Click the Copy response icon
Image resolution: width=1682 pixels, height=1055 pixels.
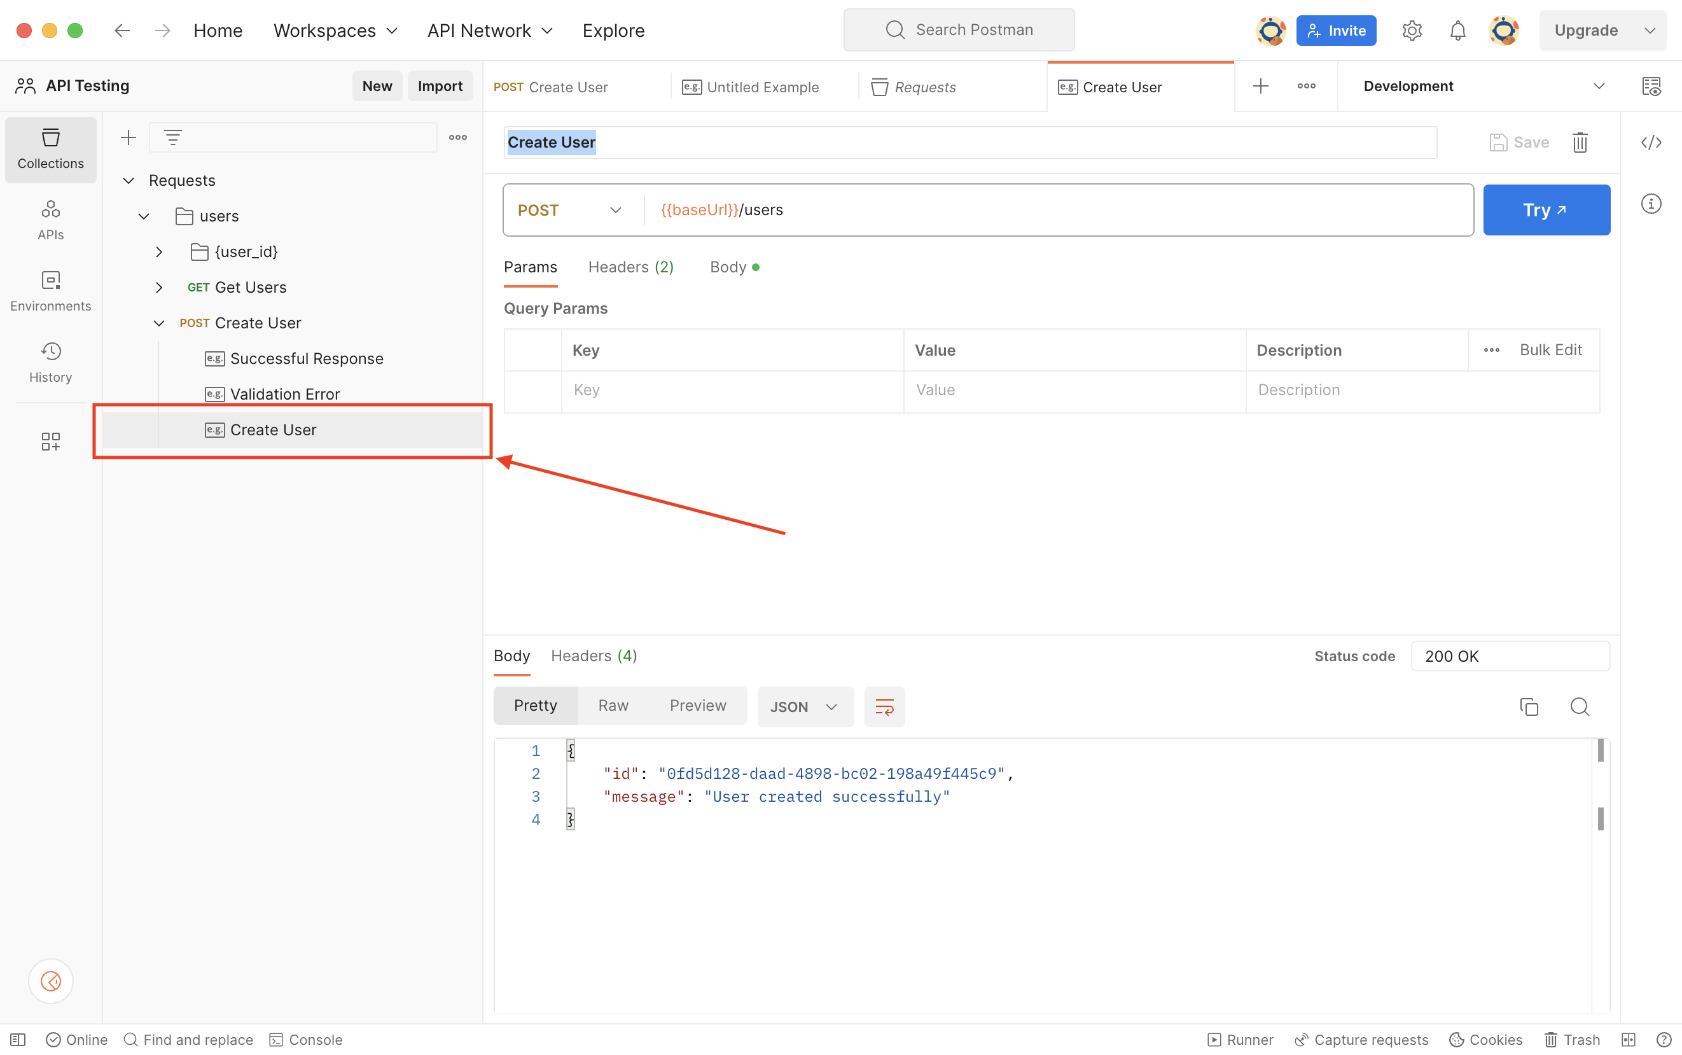point(1529,706)
